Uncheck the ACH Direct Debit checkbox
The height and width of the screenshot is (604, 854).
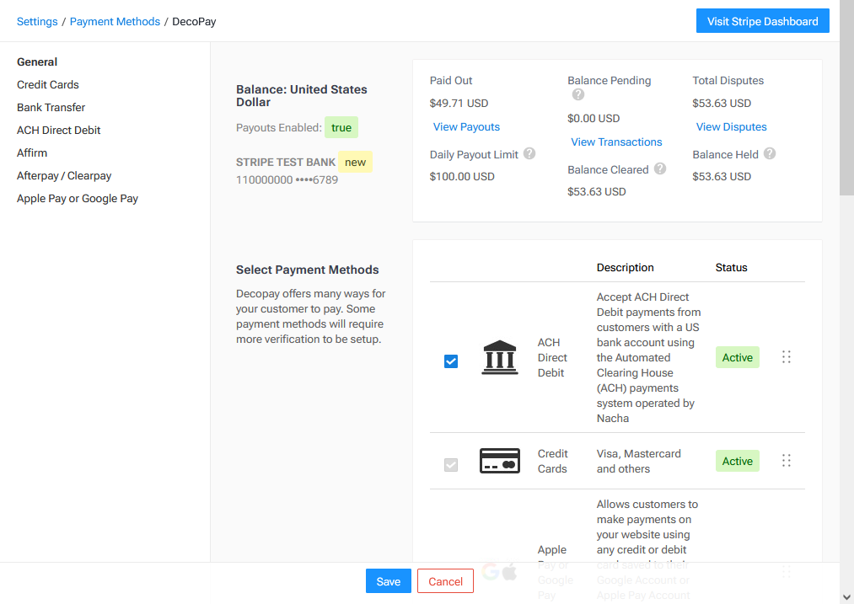click(x=451, y=361)
